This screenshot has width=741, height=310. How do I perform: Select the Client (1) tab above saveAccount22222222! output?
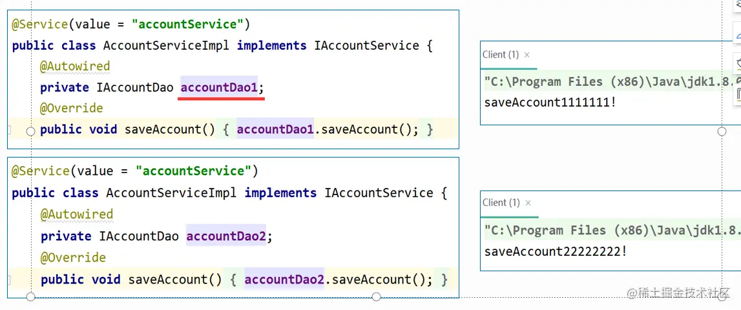point(501,202)
